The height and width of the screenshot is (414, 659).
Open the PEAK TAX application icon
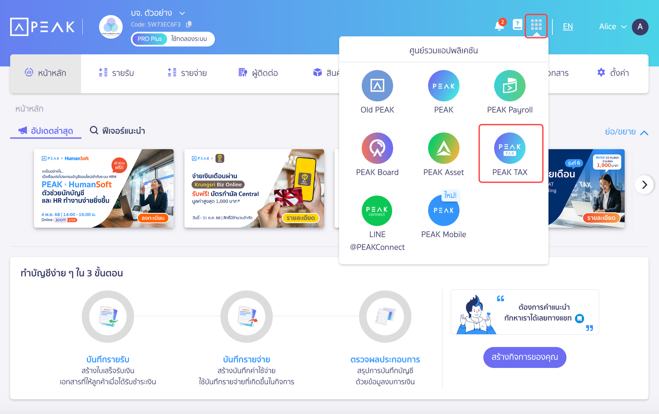pyautogui.click(x=510, y=148)
